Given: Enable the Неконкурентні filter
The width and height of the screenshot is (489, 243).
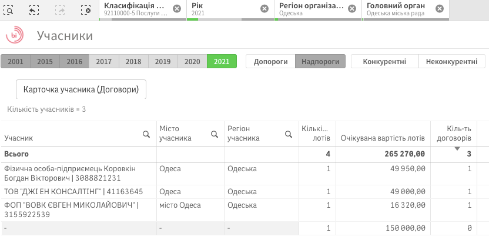Looking at the screenshot, I should (x=451, y=61).
